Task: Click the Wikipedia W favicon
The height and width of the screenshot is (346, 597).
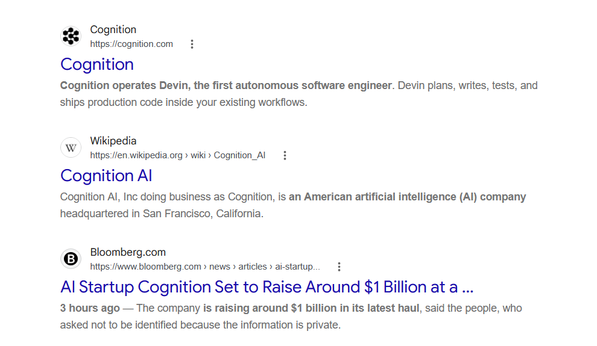Action: pyautogui.click(x=71, y=148)
